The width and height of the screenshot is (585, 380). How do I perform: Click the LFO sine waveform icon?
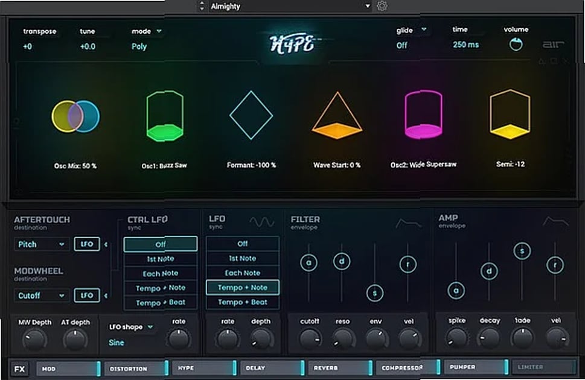(263, 221)
